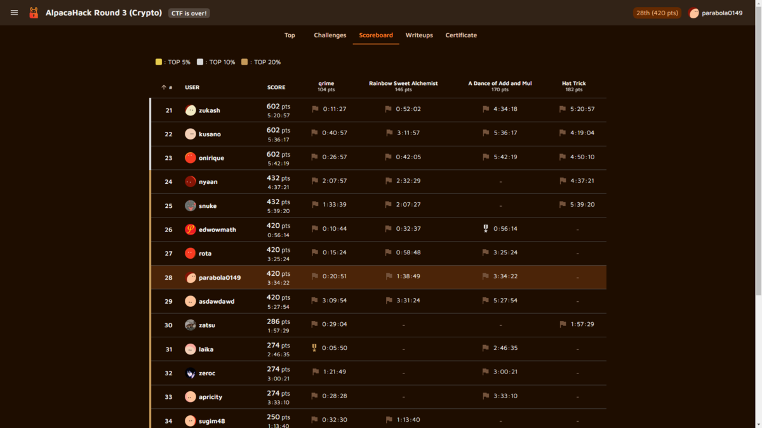The width and height of the screenshot is (762, 428).
Task: Open zatsu's avatar icon
Action: pos(190,325)
